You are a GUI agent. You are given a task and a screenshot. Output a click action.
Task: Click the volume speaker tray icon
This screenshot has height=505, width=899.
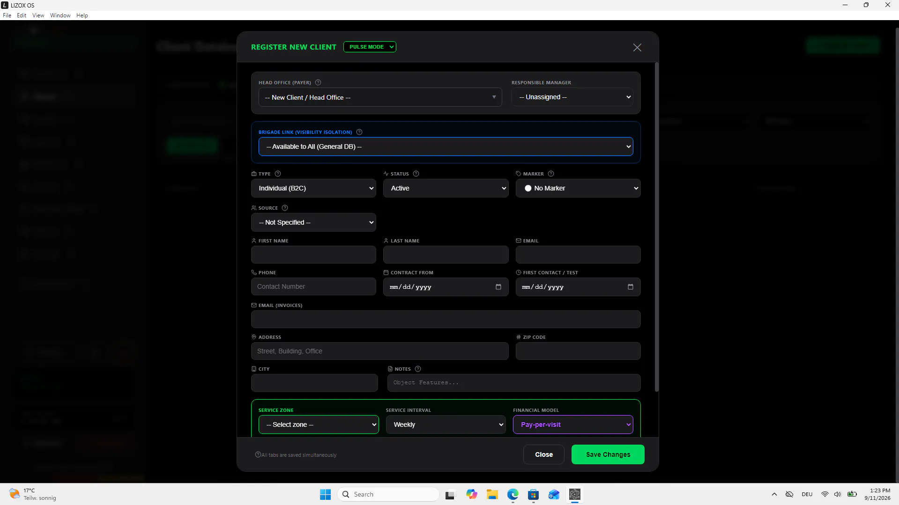pyautogui.click(x=838, y=494)
